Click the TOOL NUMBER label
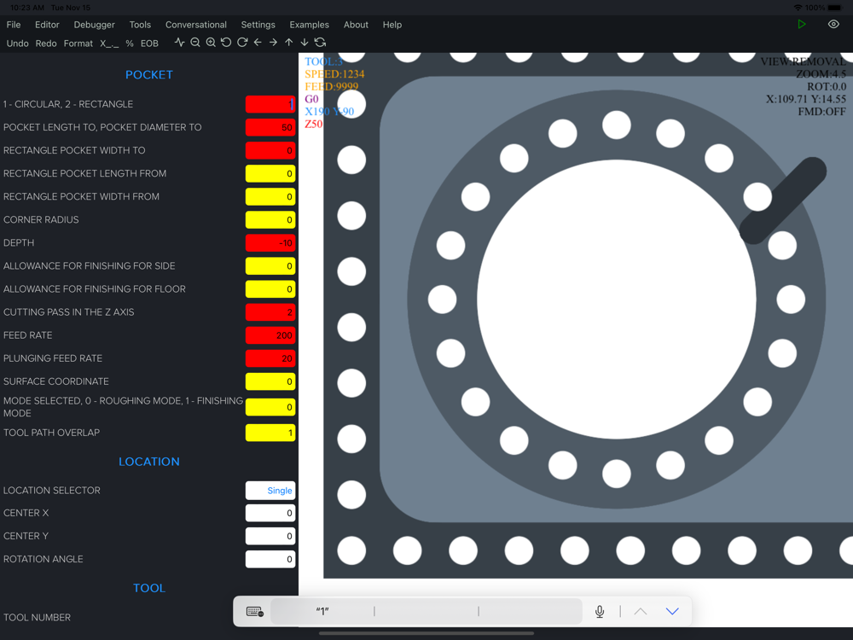 click(37, 618)
